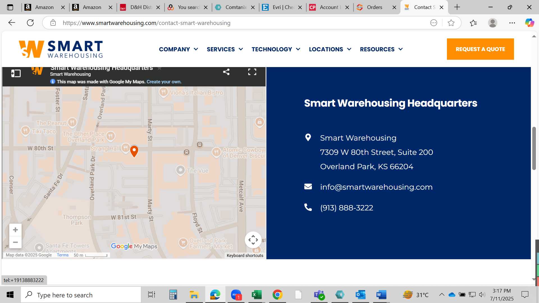Zoom out on the map

[x=15, y=242]
